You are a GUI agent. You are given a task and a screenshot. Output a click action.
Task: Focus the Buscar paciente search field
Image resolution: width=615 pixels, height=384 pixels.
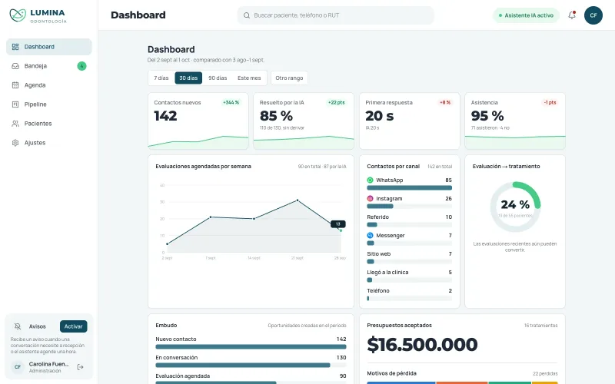336,15
